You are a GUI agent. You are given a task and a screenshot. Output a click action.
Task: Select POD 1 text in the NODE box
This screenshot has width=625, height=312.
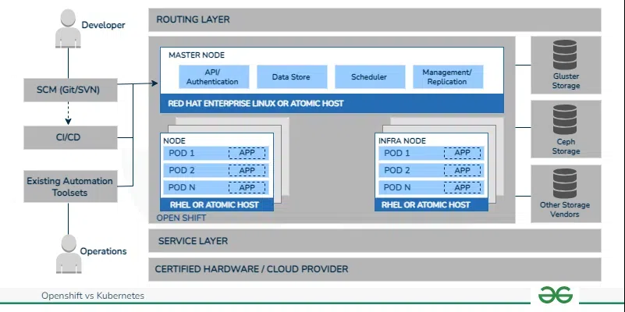point(181,153)
